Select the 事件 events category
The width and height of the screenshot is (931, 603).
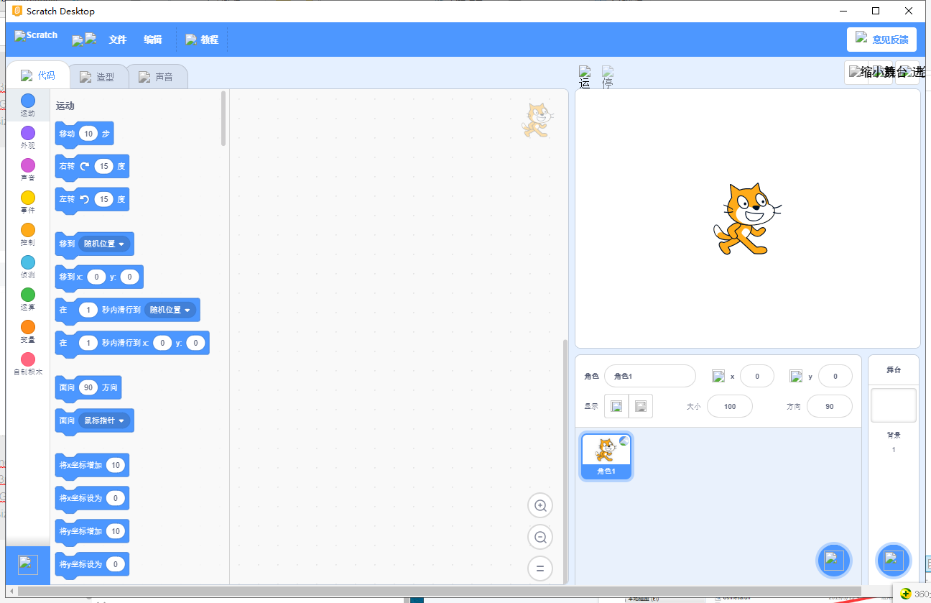point(27,202)
